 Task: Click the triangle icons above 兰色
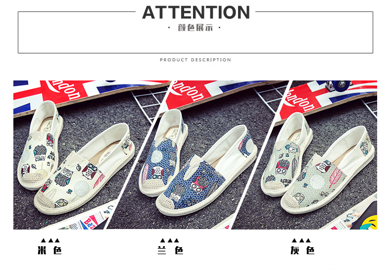(x=170, y=240)
